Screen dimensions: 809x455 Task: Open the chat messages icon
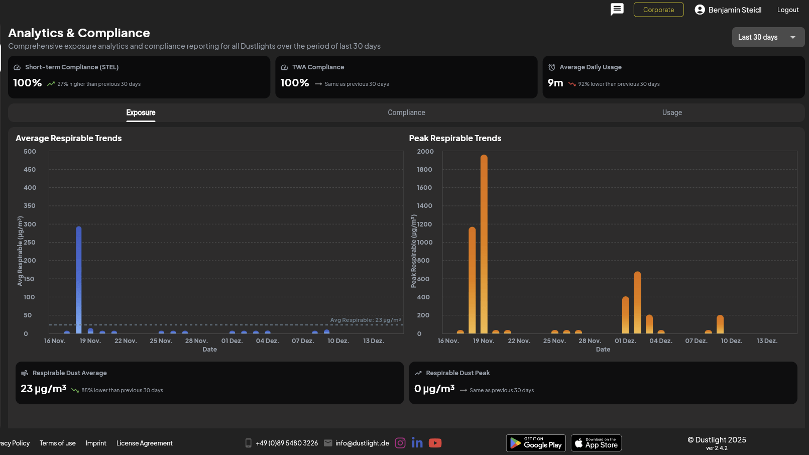point(617,10)
